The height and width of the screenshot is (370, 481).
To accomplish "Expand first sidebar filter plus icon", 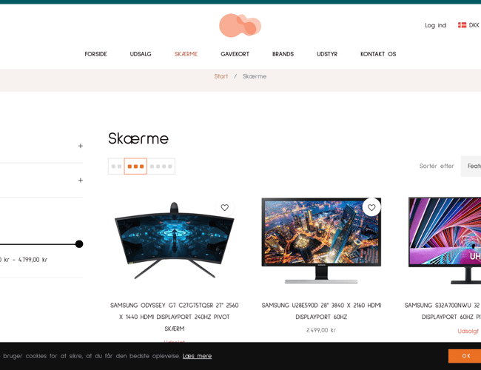I will (81, 146).
